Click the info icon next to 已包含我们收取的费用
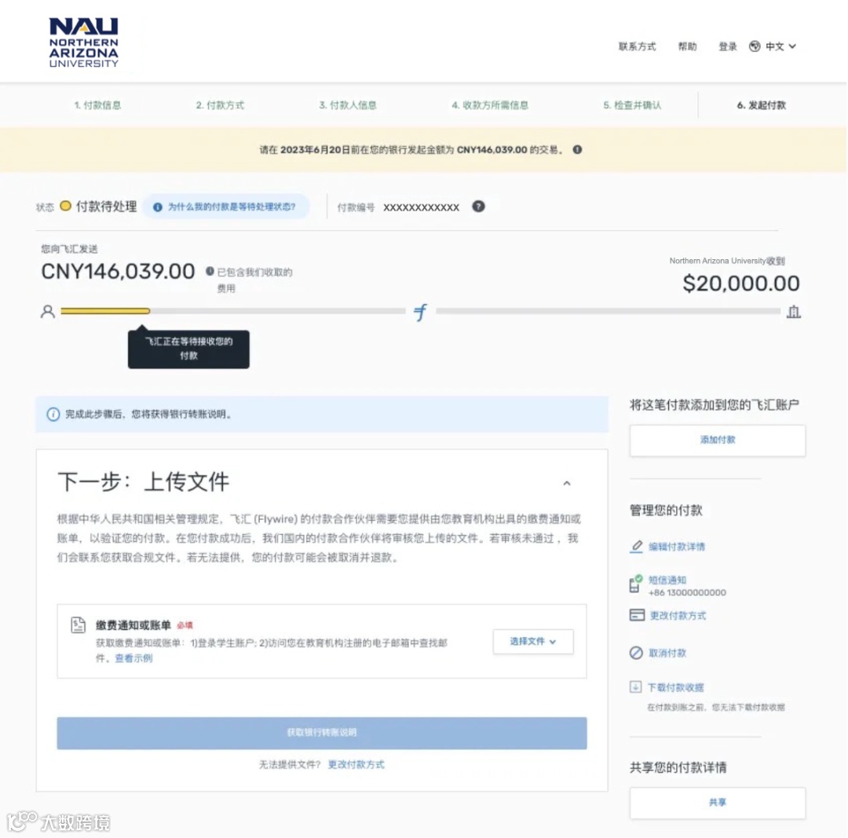 click(x=210, y=271)
